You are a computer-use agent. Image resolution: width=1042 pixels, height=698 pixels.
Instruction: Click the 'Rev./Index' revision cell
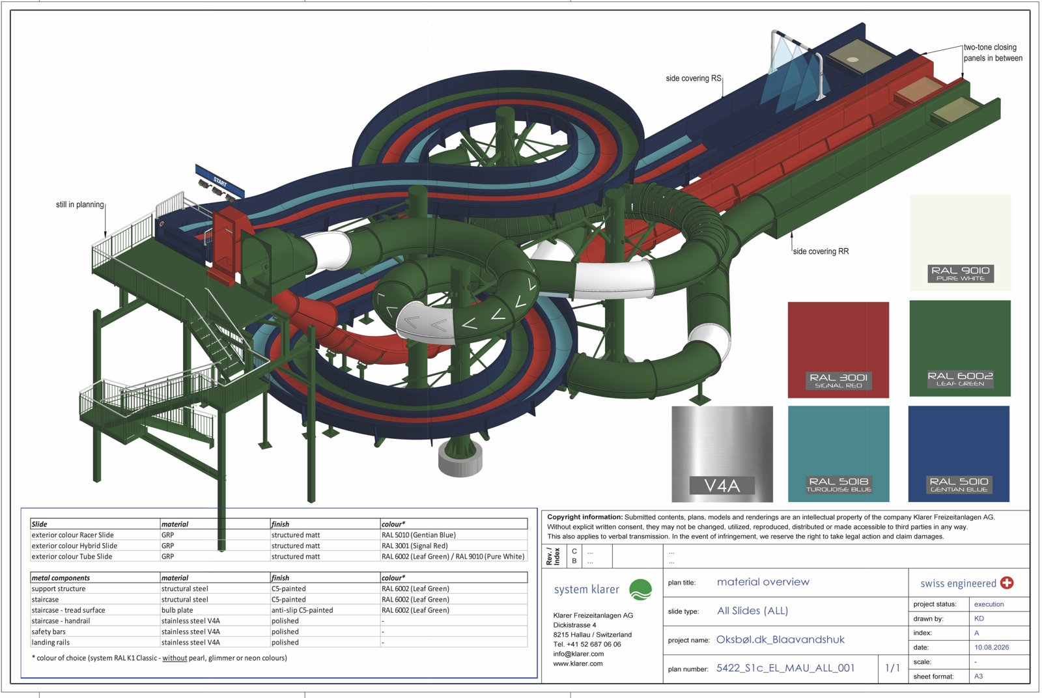[x=553, y=556]
